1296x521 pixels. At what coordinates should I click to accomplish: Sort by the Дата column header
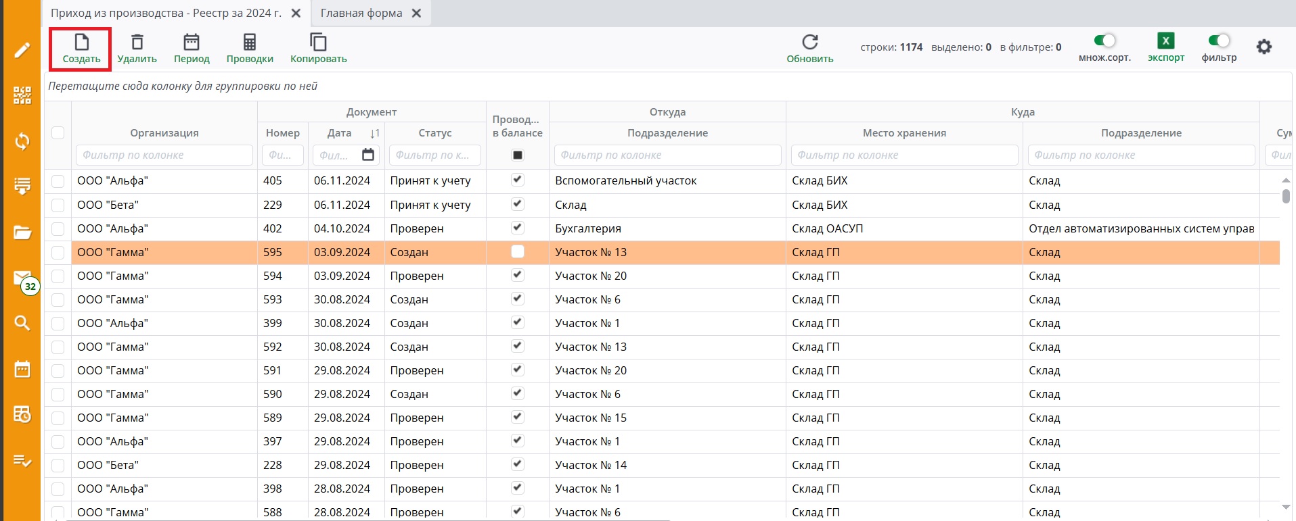click(x=340, y=133)
